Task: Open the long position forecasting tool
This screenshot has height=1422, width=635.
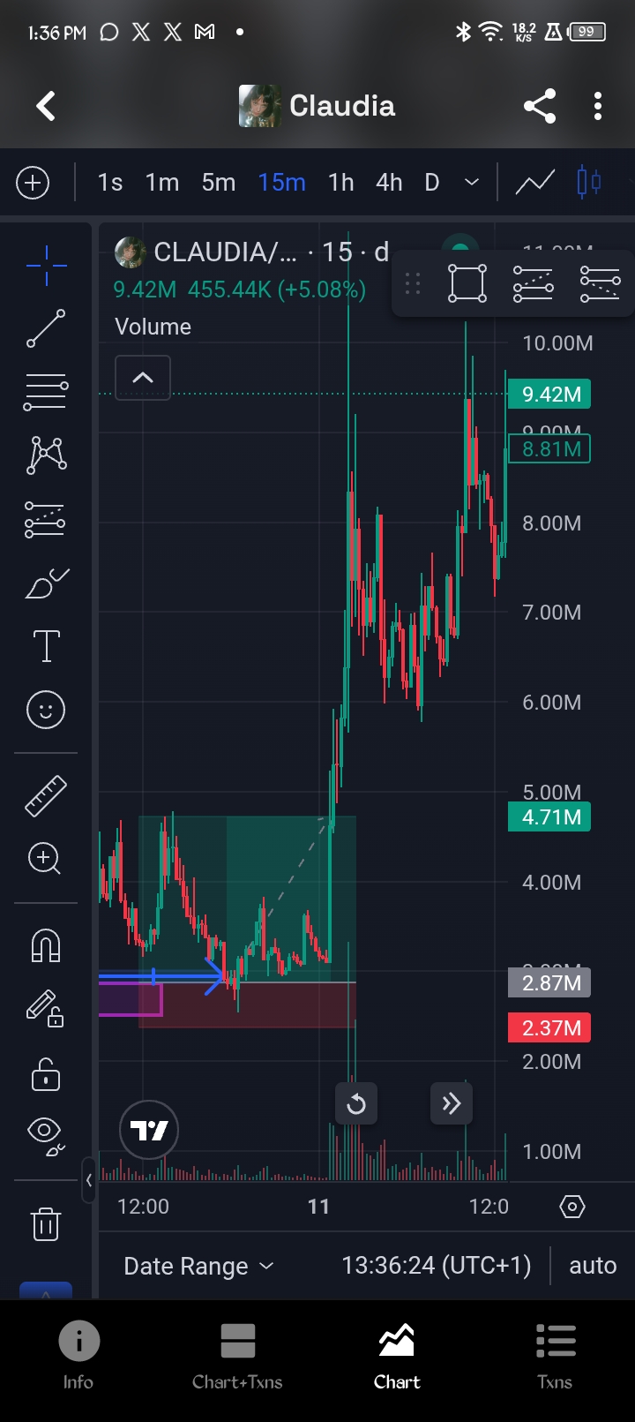Action: click(x=46, y=520)
